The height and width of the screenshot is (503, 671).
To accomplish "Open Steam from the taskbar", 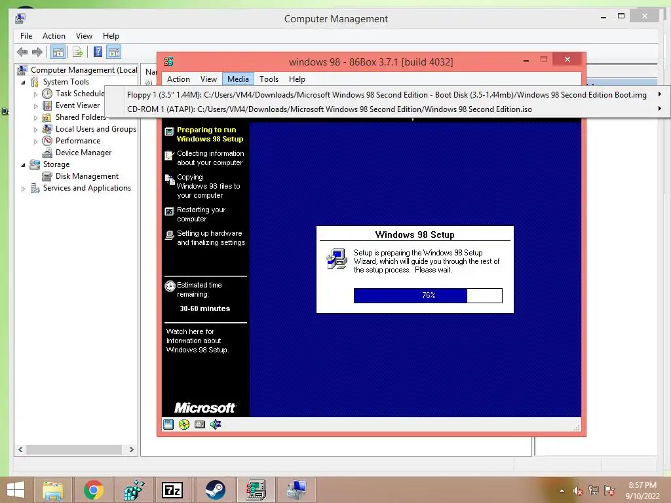I will tap(215, 490).
